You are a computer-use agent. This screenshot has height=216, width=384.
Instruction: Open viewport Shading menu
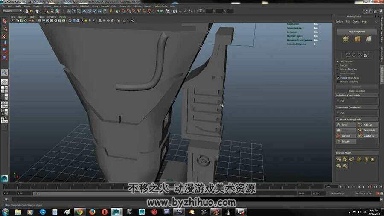(22, 17)
